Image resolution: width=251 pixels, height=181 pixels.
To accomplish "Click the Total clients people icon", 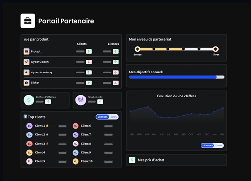I will (x=81, y=100).
